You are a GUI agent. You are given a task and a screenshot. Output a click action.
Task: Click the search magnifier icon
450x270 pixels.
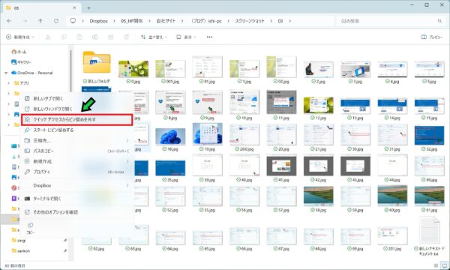click(x=439, y=21)
